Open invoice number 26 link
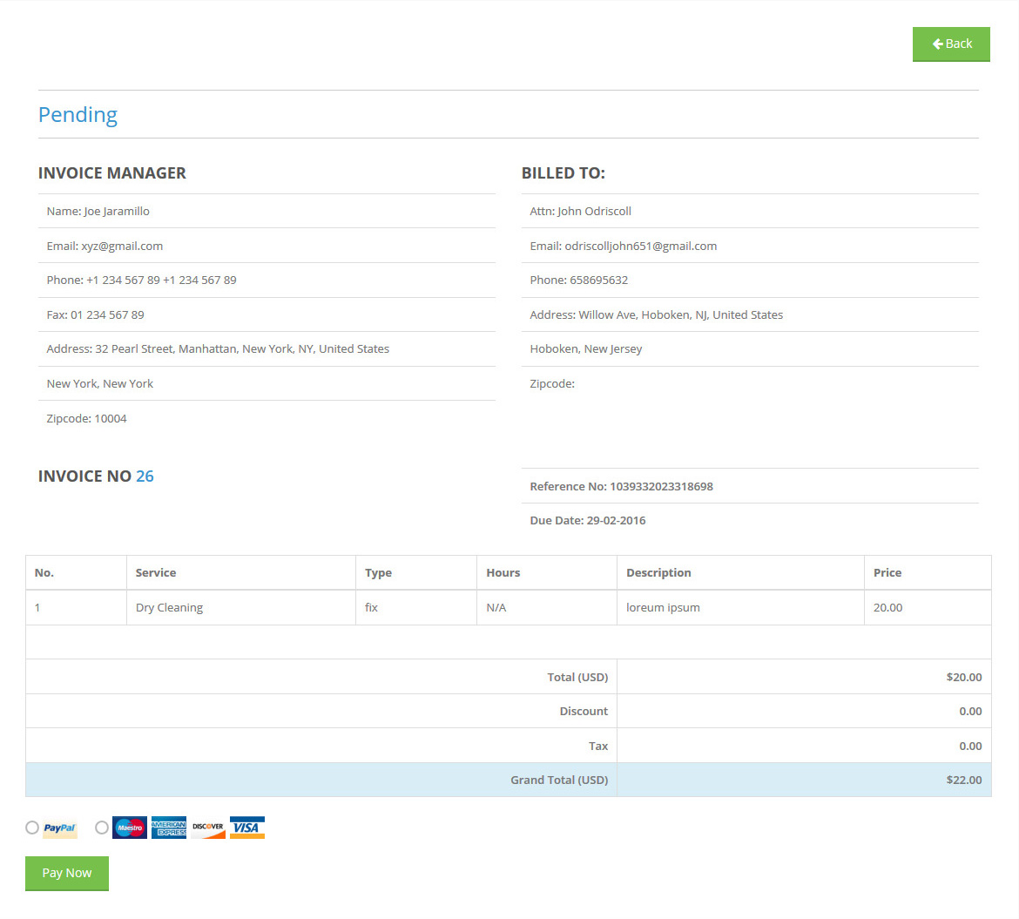 tap(145, 476)
